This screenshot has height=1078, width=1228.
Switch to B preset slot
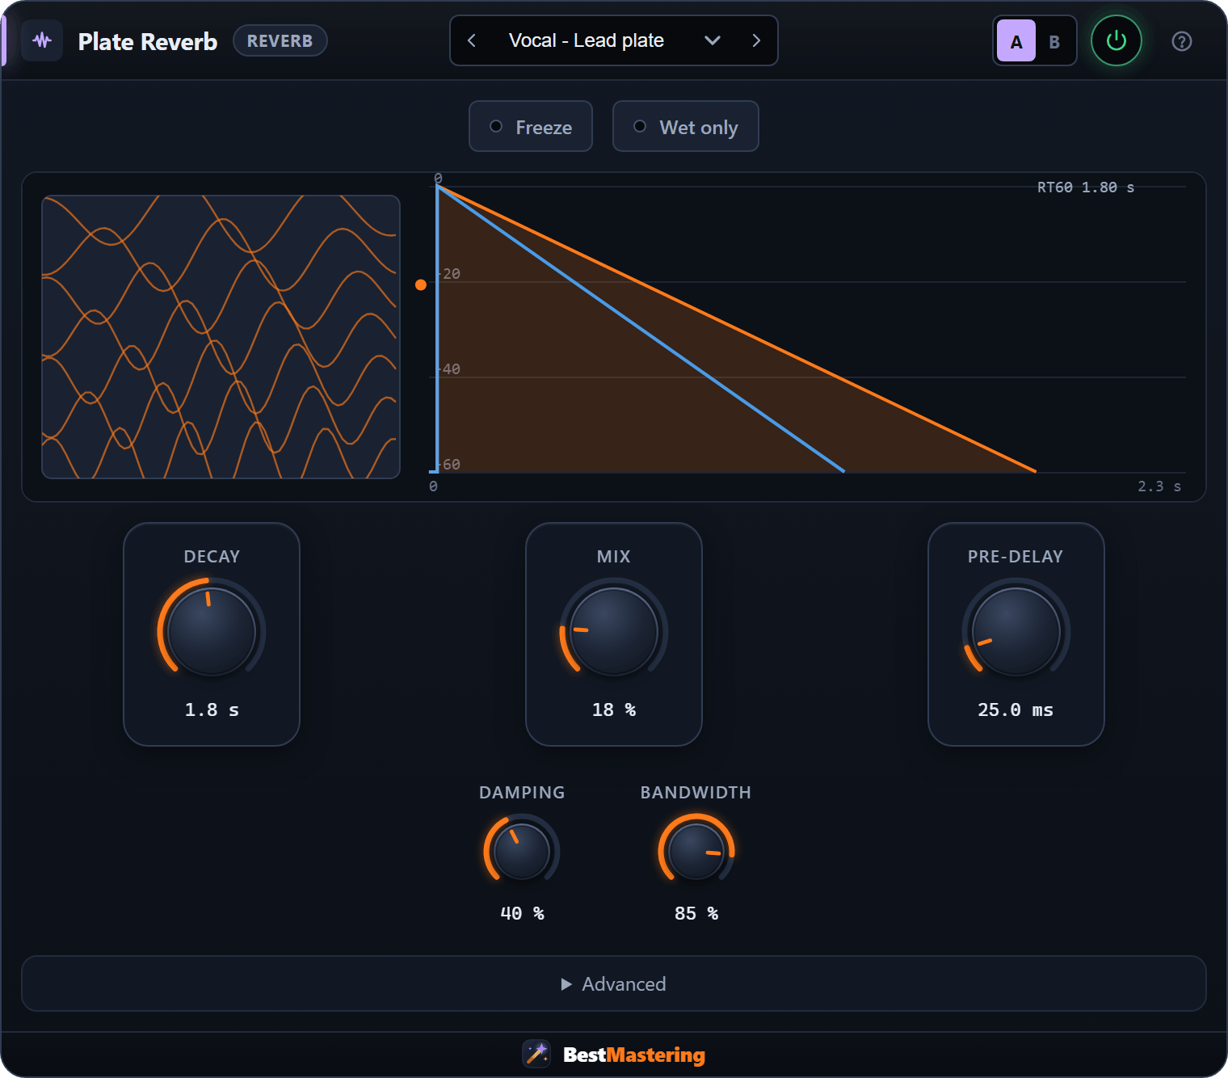coord(1053,41)
